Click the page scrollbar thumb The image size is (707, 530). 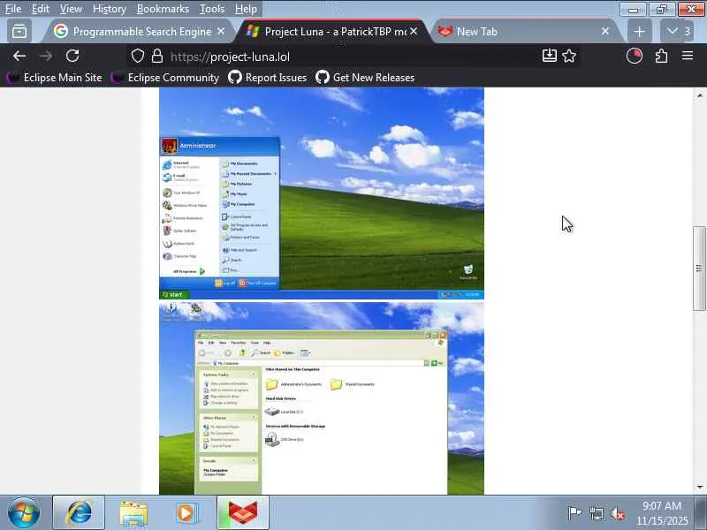(x=699, y=269)
